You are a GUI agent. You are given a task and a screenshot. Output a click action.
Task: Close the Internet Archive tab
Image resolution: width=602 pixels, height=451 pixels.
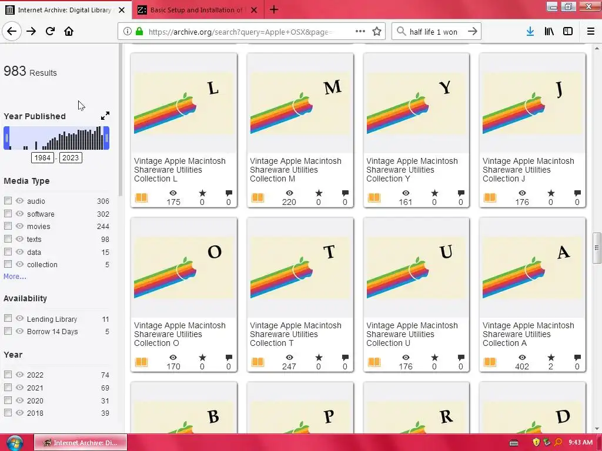(122, 10)
